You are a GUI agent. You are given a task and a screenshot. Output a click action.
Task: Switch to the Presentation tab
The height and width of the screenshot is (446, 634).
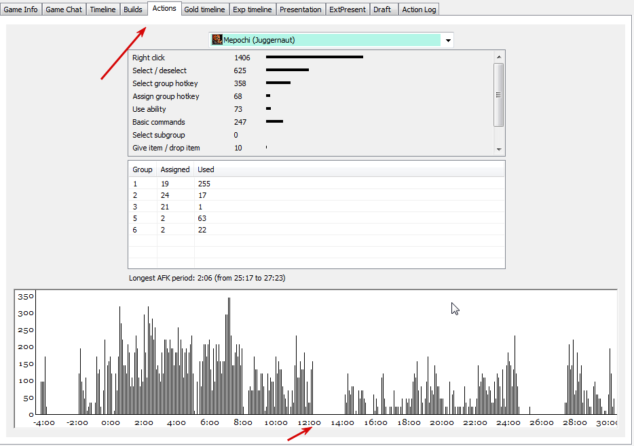[301, 9]
